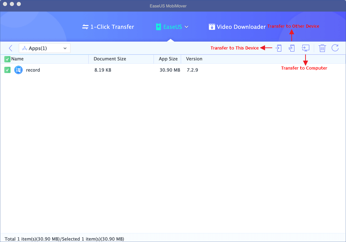Screen dimensions: 346x242
Task: Switch to the 1-Click Transfer tab
Action: point(108,27)
